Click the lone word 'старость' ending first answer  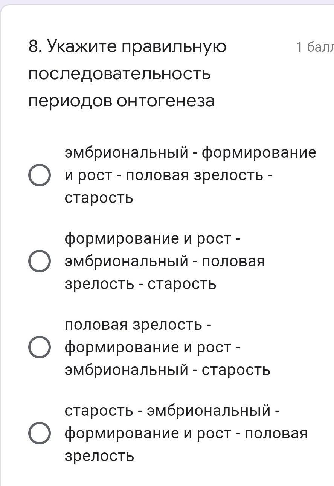tap(99, 198)
